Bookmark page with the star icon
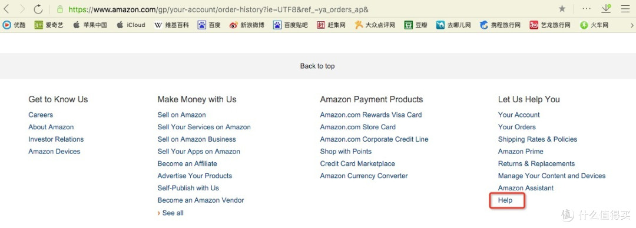This screenshot has height=228, width=636. click(562, 9)
